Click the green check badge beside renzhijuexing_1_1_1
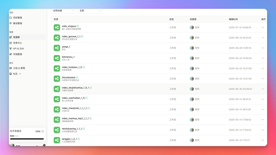Image resolution: width=276 pixels, height=155 pixels. click(x=84, y=129)
